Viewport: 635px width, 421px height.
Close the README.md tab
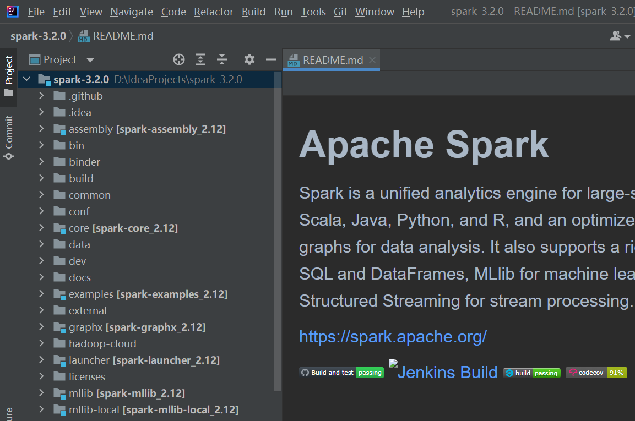point(372,61)
